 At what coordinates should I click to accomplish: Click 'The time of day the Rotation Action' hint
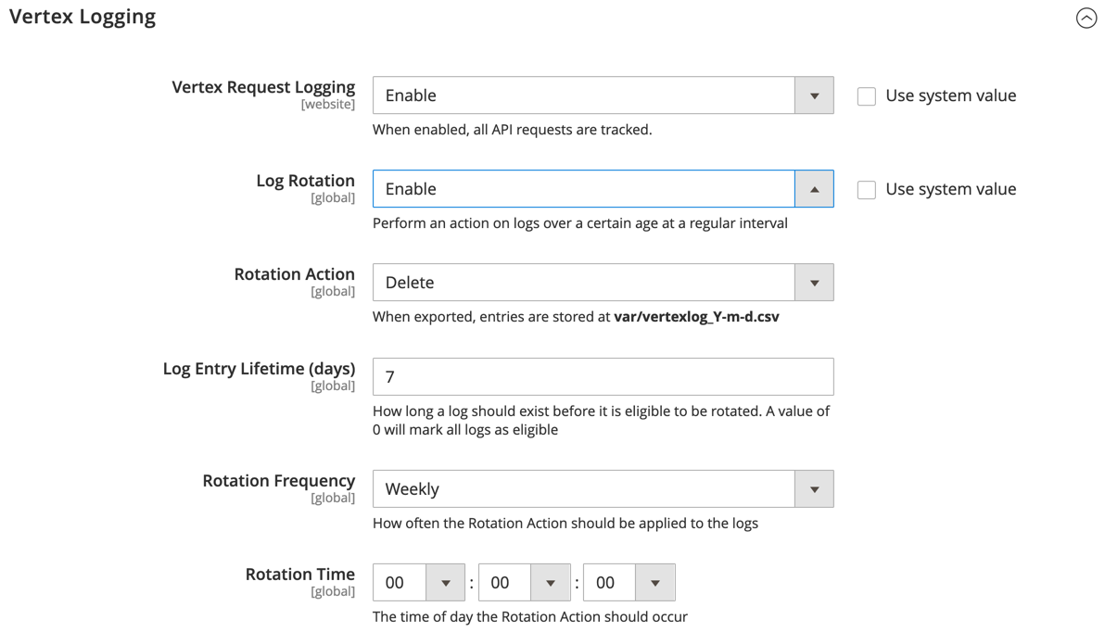point(530,617)
